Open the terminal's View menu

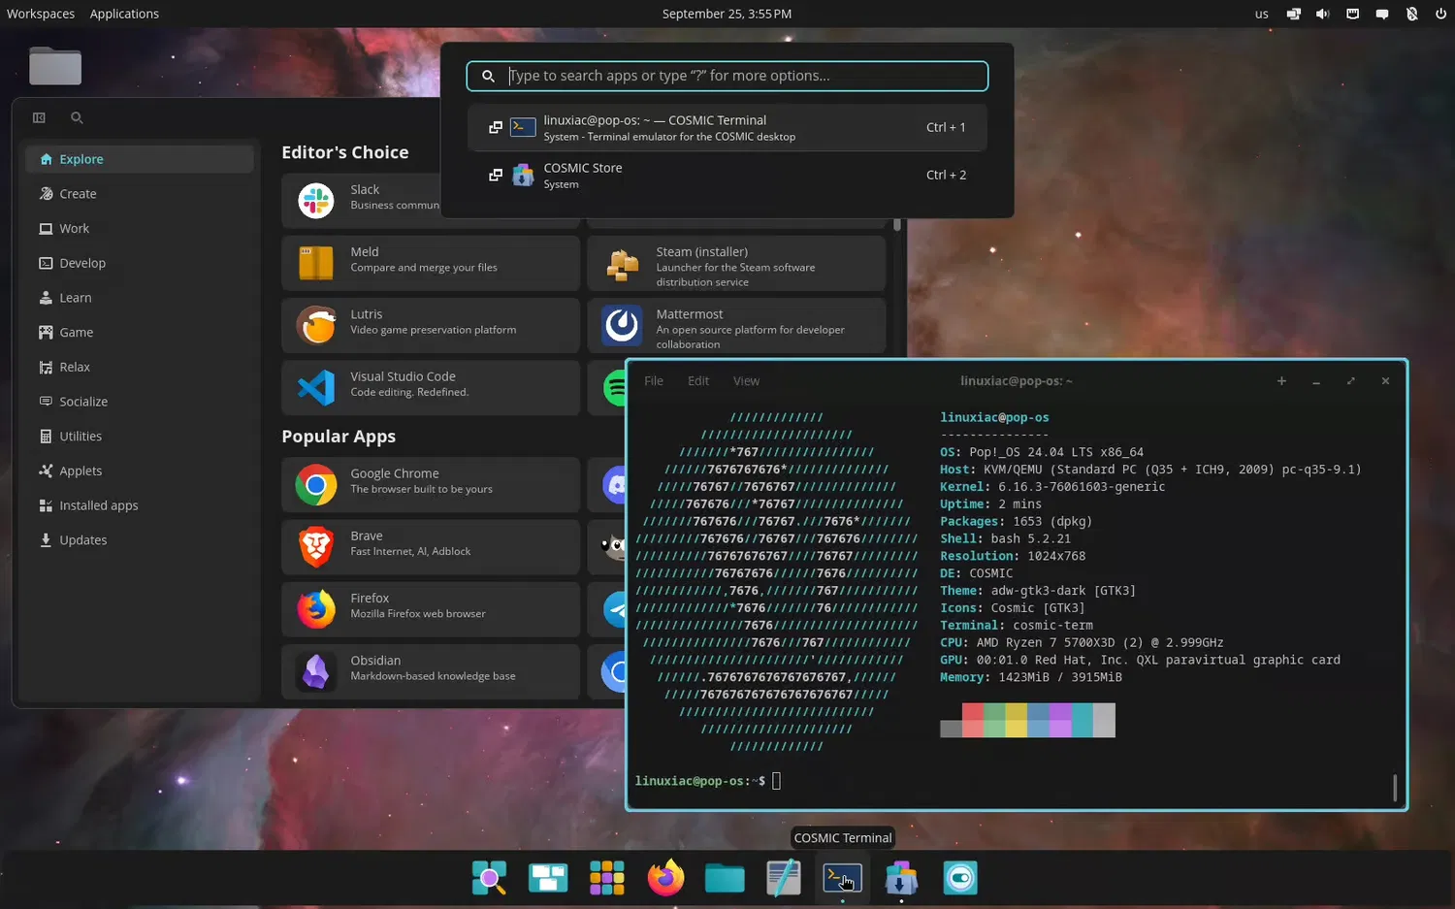tap(746, 381)
